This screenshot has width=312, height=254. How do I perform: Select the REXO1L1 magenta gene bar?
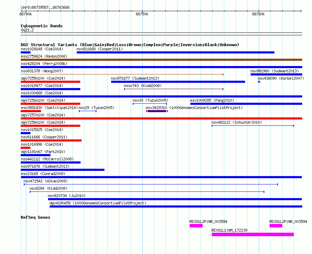[253, 234]
